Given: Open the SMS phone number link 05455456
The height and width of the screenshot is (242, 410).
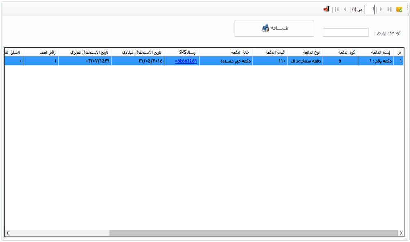Looking at the screenshot, I should point(186,61).
